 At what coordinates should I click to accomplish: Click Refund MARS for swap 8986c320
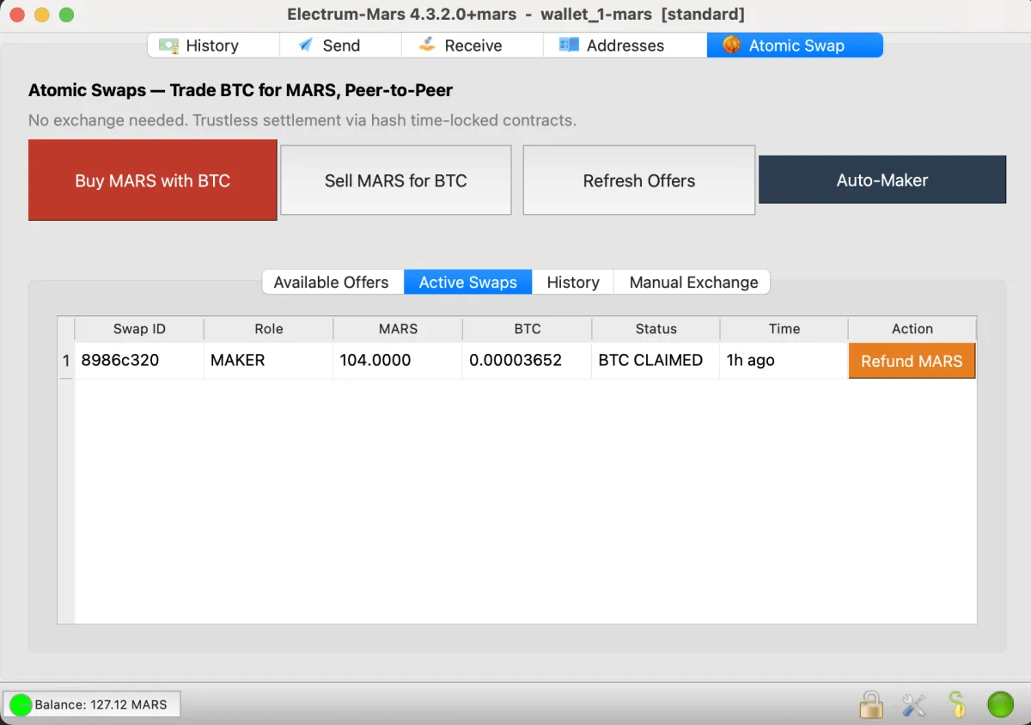pos(912,361)
